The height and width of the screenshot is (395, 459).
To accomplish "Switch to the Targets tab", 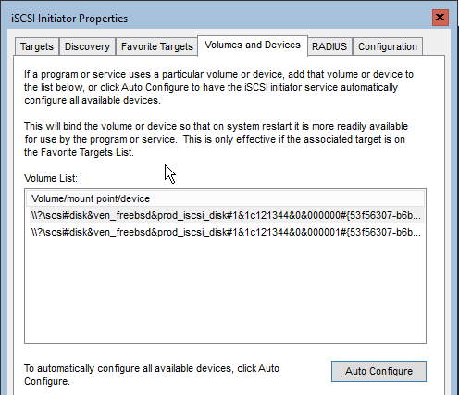I will pyautogui.click(x=37, y=46).
